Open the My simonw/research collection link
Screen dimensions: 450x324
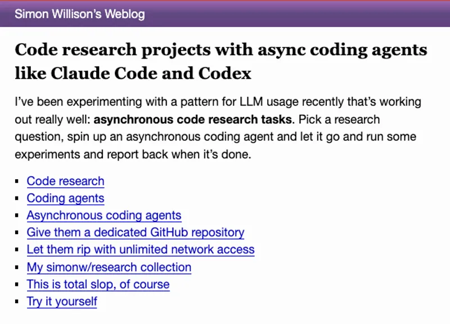click(x=109, y=267)
